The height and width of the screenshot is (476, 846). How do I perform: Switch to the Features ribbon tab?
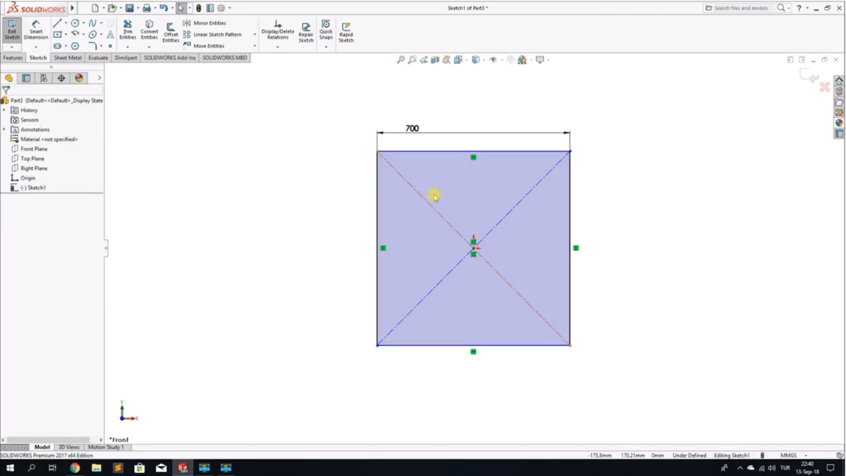(x=13, y=58)
